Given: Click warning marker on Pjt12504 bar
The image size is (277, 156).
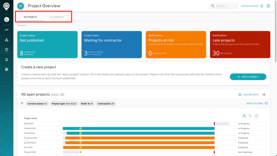Looking at the screenshot, I should tap(81, 147).
